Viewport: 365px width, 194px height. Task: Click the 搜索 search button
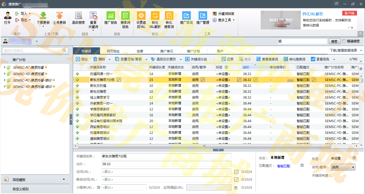334,41
